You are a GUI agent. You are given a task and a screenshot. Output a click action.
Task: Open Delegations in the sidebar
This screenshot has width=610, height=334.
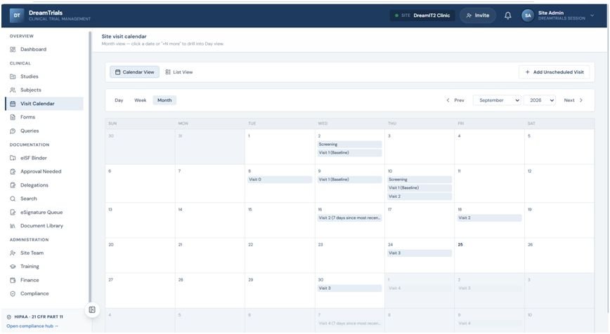point(44,185)
